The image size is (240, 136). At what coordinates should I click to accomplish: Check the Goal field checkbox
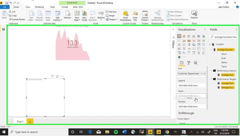click(x=216, y=58)
